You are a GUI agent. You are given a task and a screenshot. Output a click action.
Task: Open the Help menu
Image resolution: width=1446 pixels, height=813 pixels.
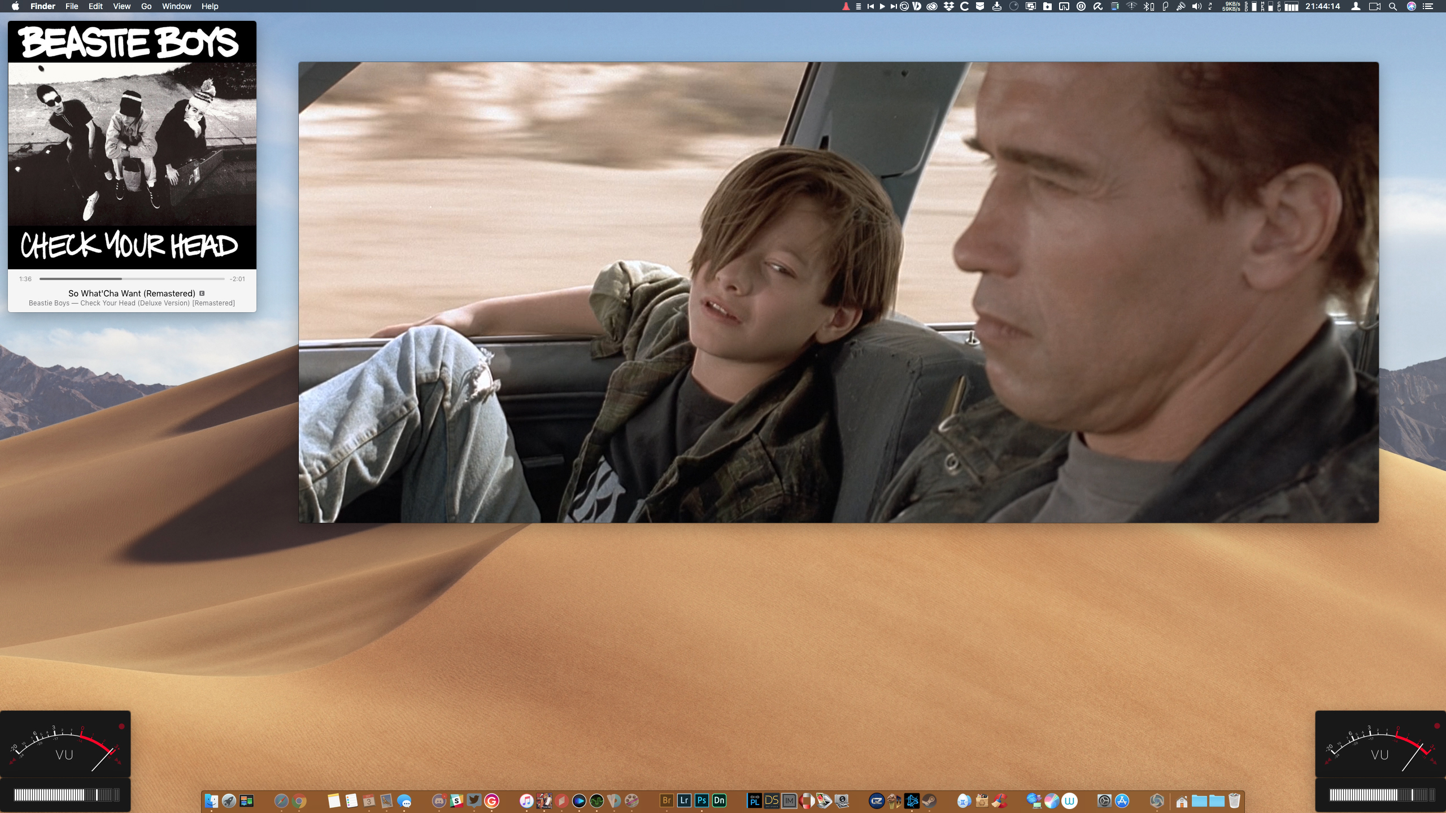click(x=210, y=6)
